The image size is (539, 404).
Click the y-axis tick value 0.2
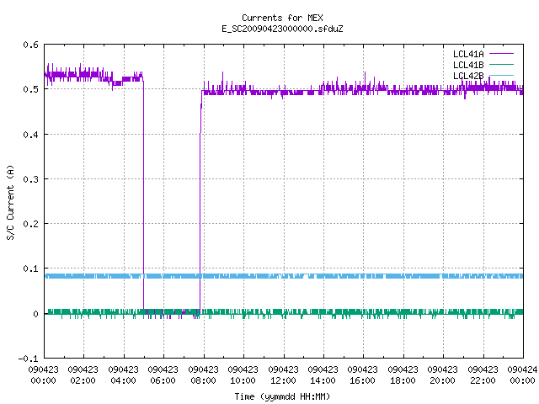point(30,224)
